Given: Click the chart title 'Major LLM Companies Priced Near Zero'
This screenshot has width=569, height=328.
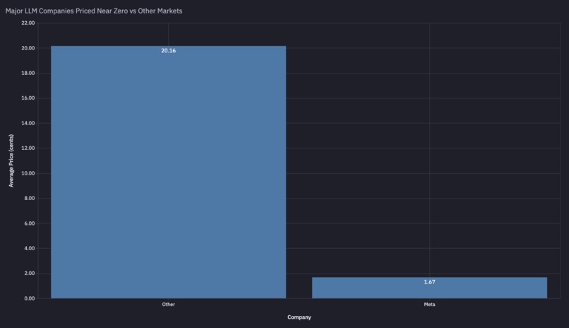Looking at the screenshot, I should click(x=94, y=11).
